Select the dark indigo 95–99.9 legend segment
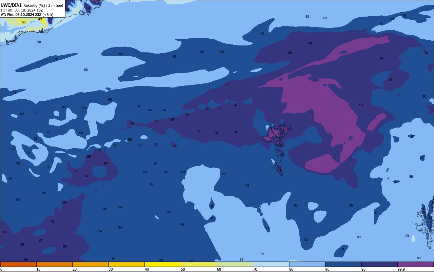Image resolution: width=434 pixels, height=272 pixels. (x=379, y=264)
